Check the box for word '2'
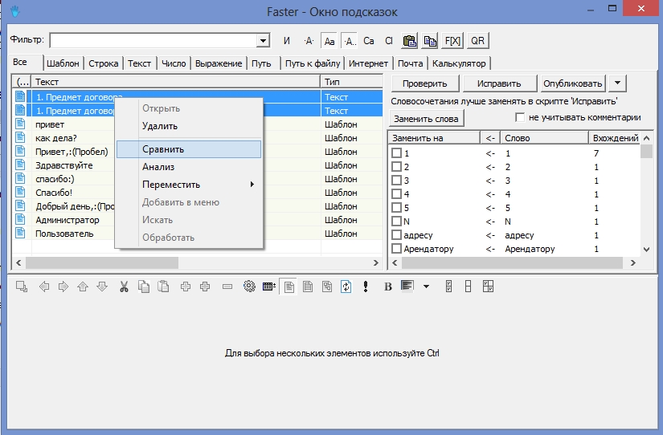 397,167
